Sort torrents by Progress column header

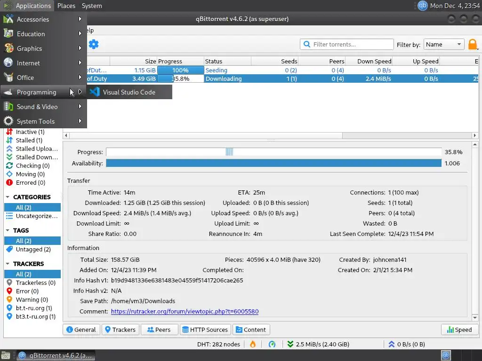[180, 61]
